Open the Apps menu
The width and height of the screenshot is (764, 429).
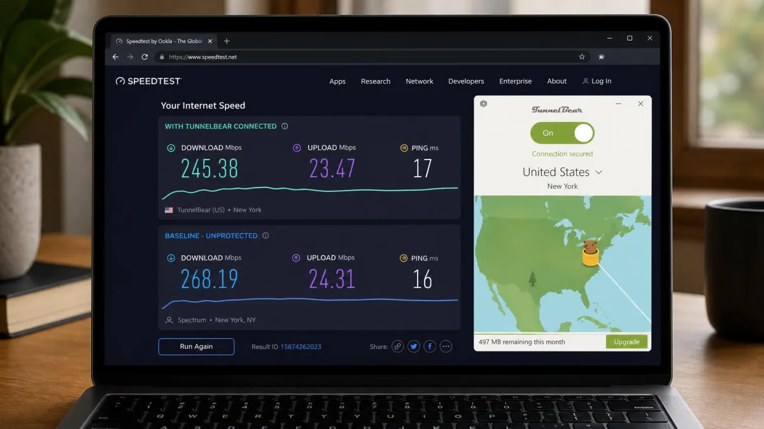pyautogui.click(x=337, y=81)
